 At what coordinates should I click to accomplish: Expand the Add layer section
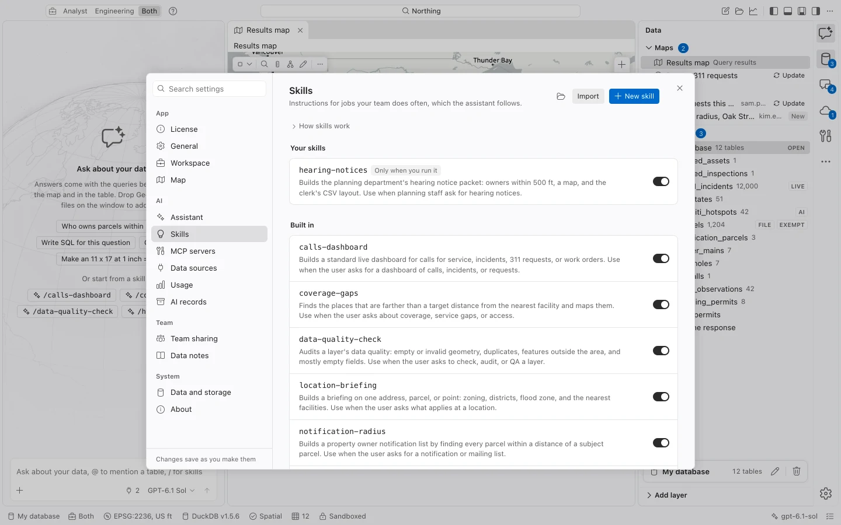coord(666,495)
